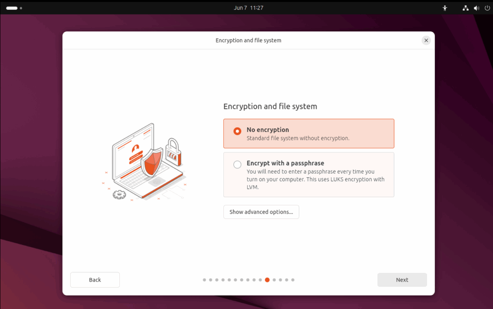Choose the No encryption option card
493x309 pixels.
pos(309,134)
